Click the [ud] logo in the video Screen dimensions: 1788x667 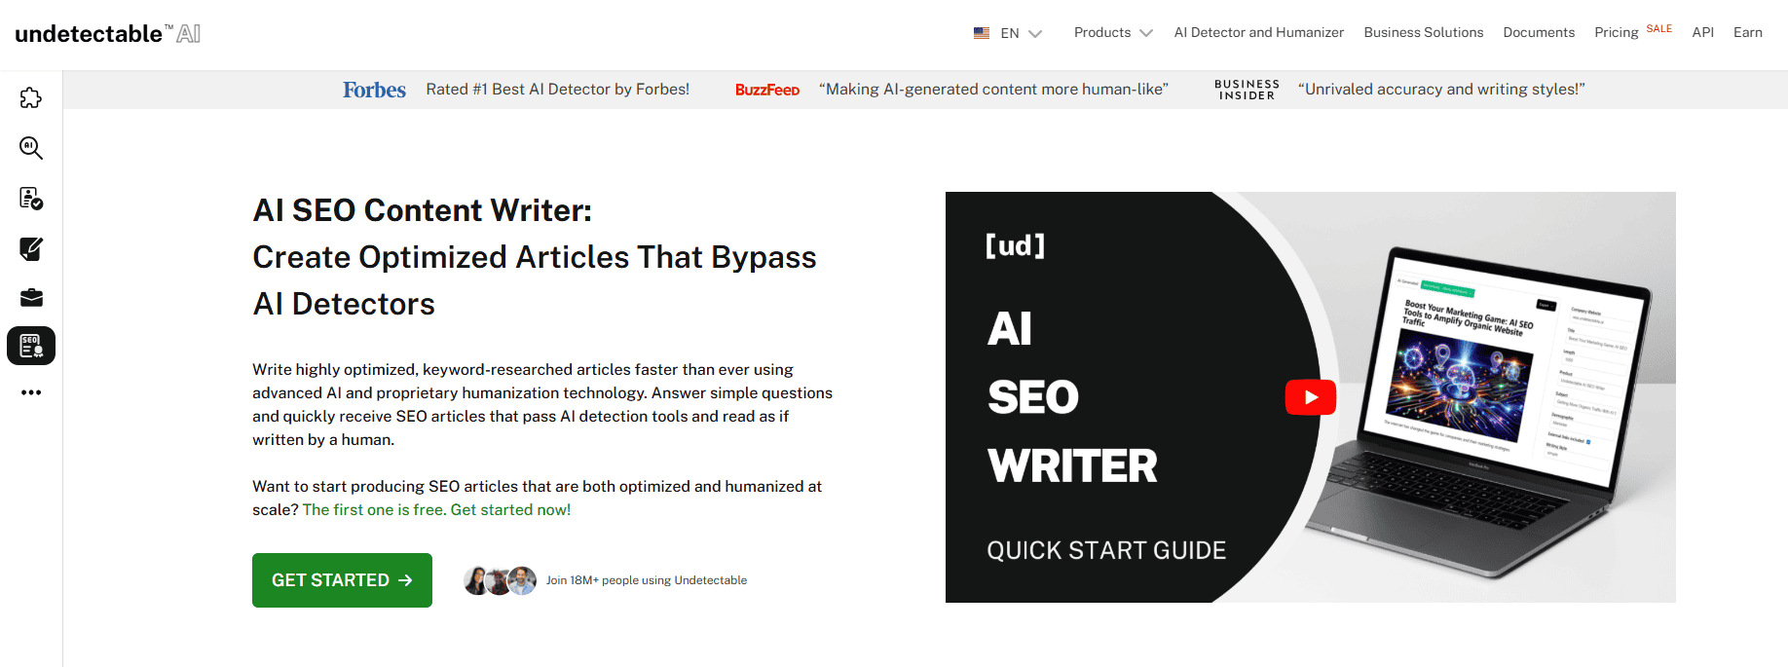[x=1015, y=245]
